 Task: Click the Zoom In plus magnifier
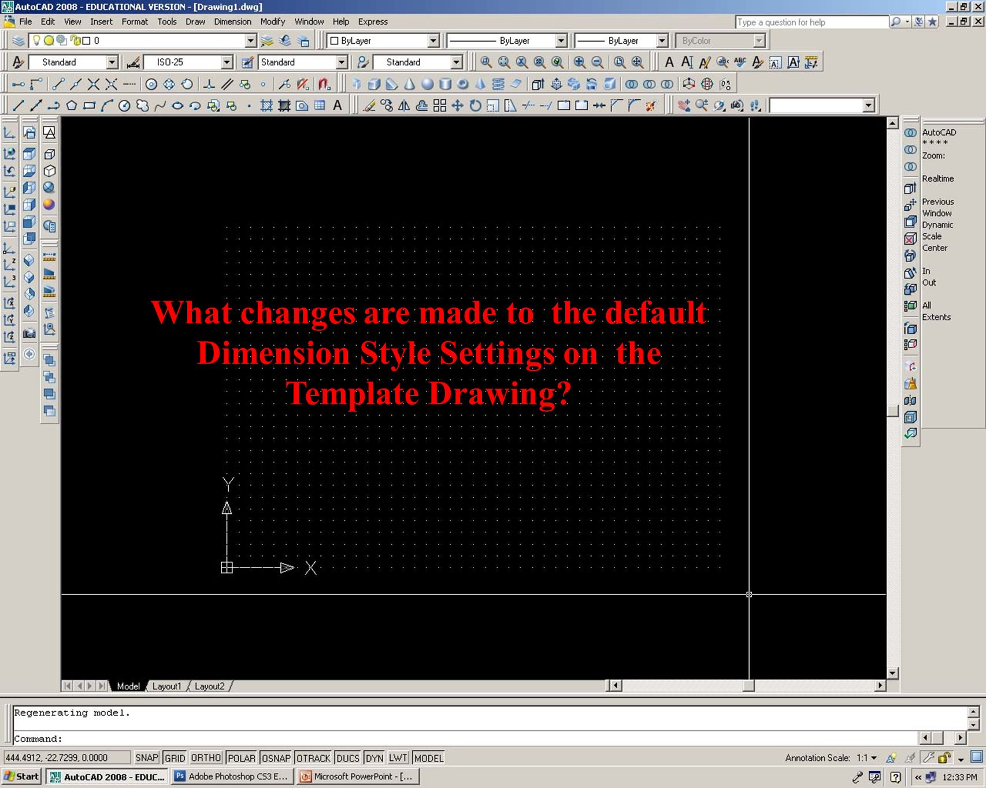tap(579, 62)
